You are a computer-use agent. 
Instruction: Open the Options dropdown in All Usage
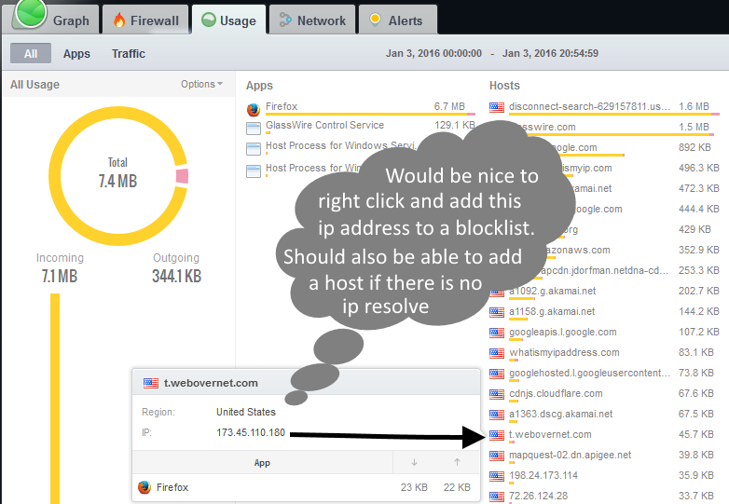[x=201, y=85]
